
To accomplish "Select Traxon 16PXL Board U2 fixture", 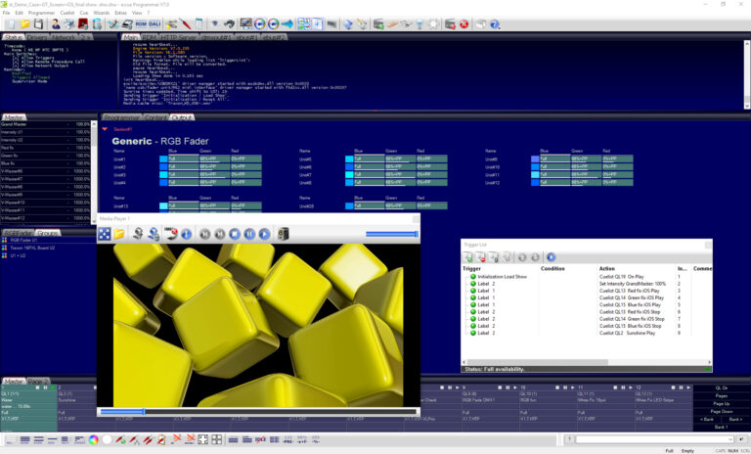I will pos(48,248).
